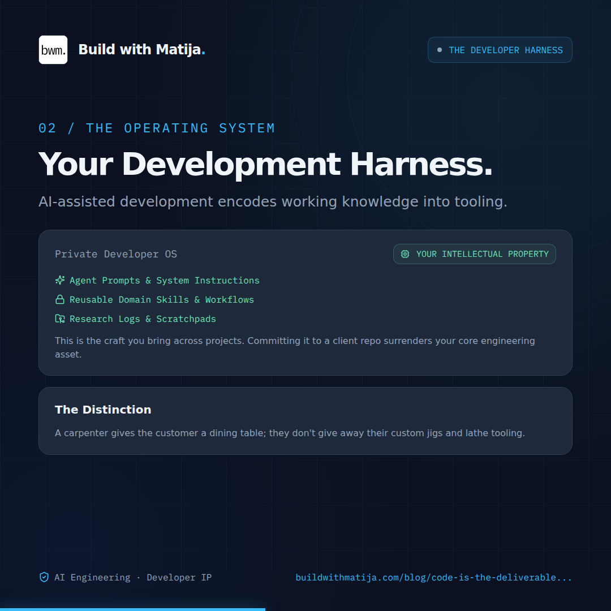Click 'Agent Prompts & System Instructions' item
611x611 pixels.
pyautogui.click(x=165, y=281)
